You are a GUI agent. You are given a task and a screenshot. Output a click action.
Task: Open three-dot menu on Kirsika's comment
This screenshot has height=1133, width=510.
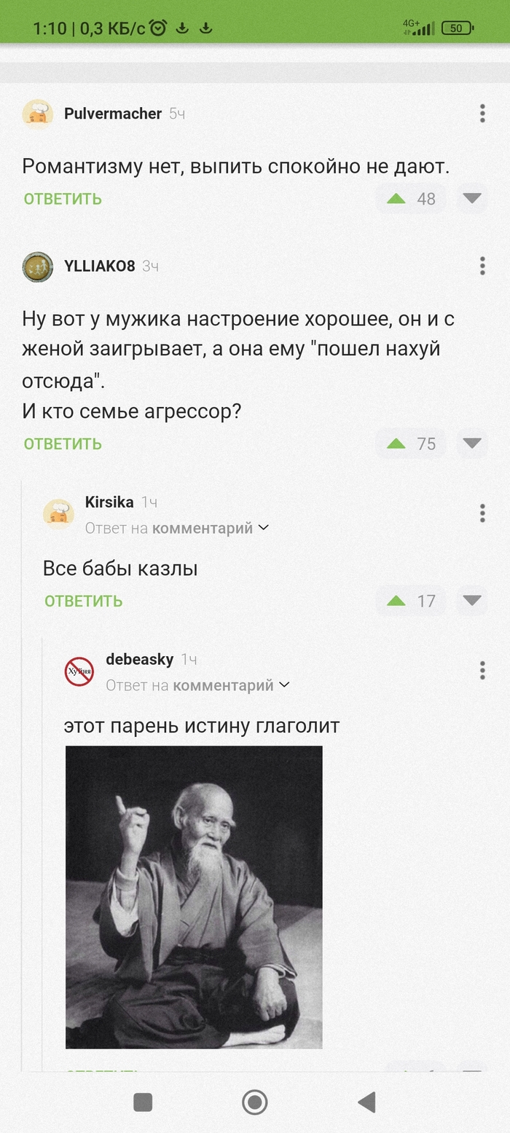tap(482, 513)
